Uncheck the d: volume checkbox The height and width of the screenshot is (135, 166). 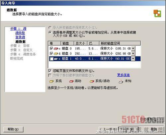coord(51,53)
